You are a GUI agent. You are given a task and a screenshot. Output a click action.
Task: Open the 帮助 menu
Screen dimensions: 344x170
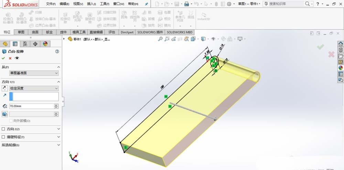(133, 4)
